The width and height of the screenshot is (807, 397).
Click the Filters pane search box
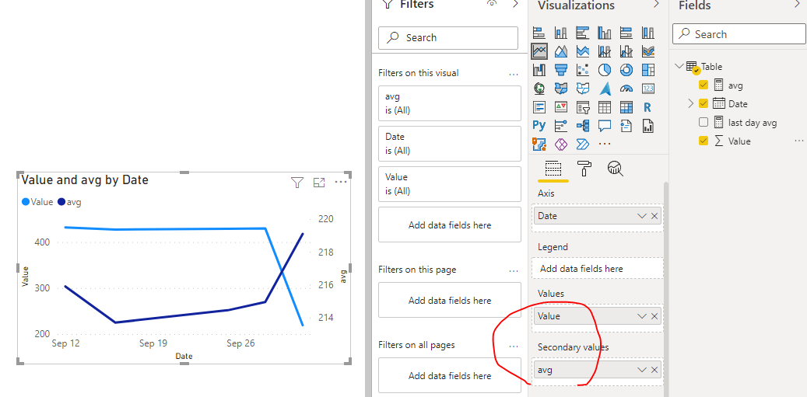[447, 38]
